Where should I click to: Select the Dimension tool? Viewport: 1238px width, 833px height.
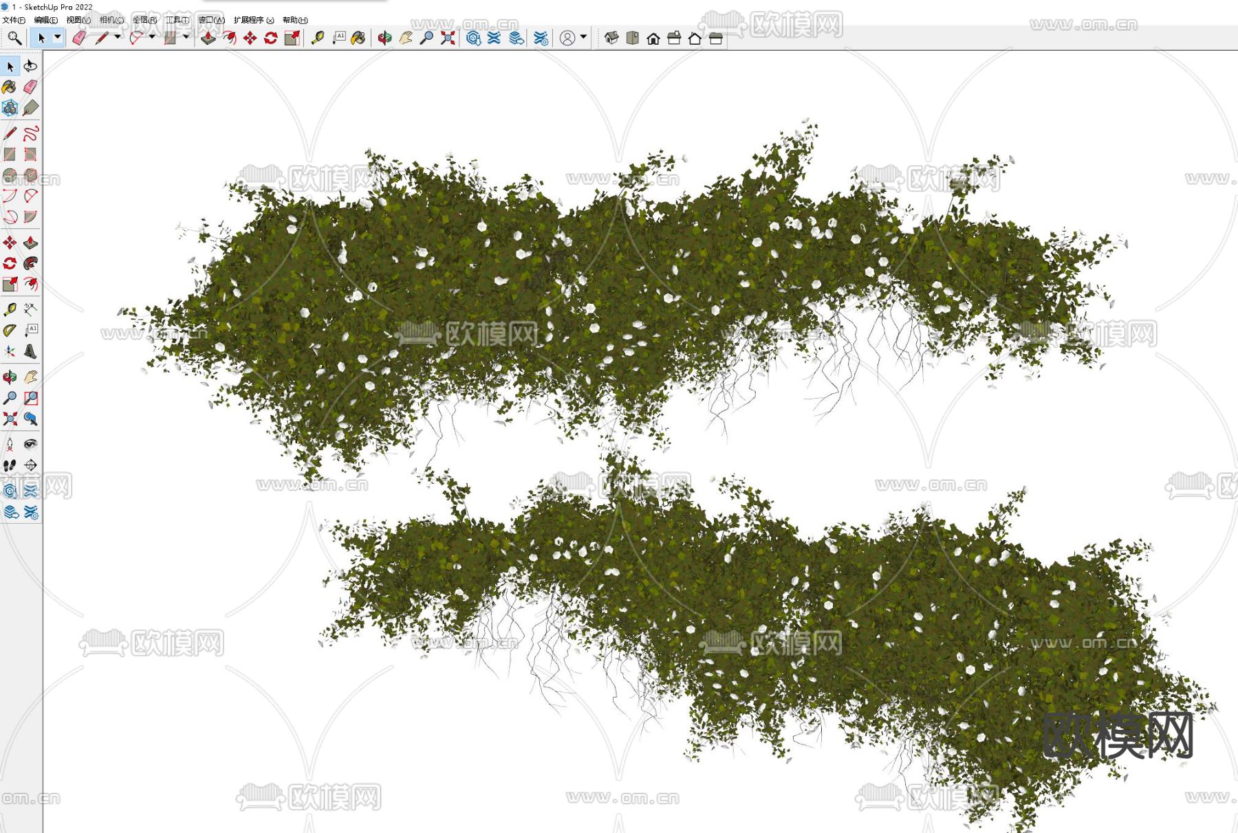pyautogui.click(x=30, y=309)
